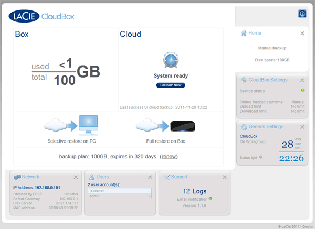Click the Credits link in footer
Viewport: 315px width, 229px height.
click(307, 226)
